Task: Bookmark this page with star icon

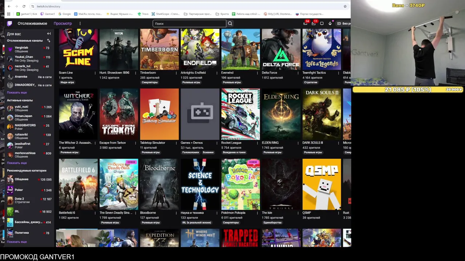Action: point(345,6)
